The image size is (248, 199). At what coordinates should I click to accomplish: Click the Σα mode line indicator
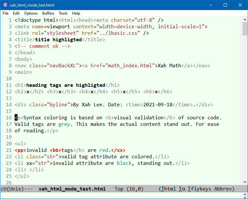pos(182,189)
